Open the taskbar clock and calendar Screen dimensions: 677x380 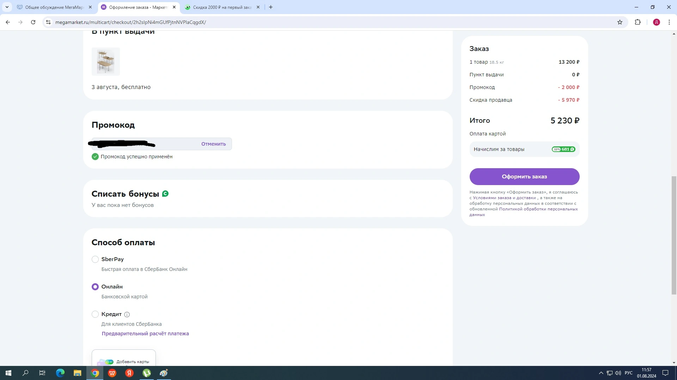647,373
